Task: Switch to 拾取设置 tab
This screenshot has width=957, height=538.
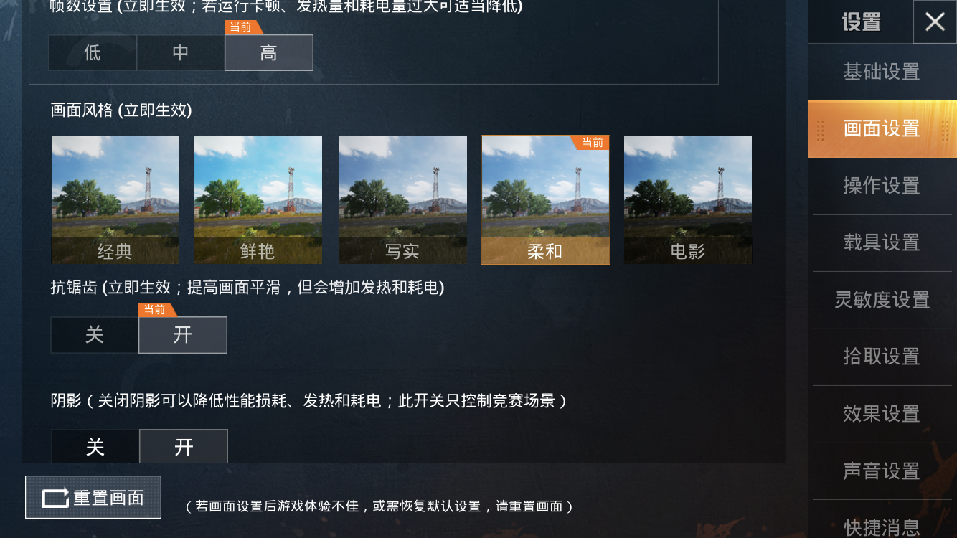Action: click(882, 357)
